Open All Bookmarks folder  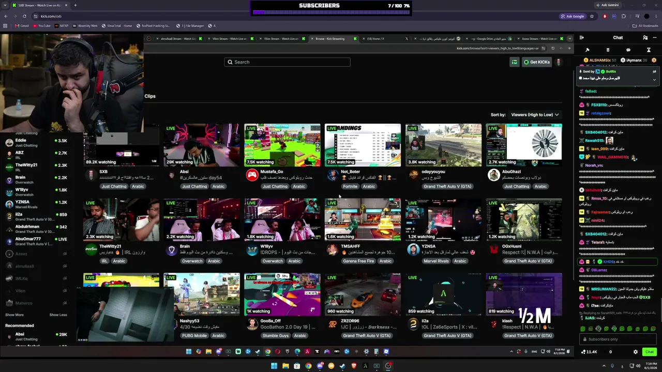pyautogui.click(x=646, y=26)
